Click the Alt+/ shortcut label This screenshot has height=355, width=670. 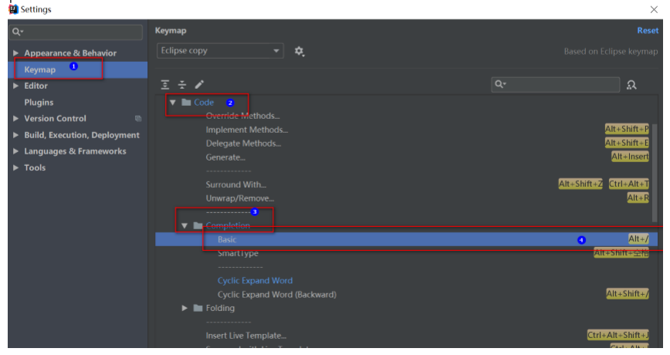click(x=638, y=238)
